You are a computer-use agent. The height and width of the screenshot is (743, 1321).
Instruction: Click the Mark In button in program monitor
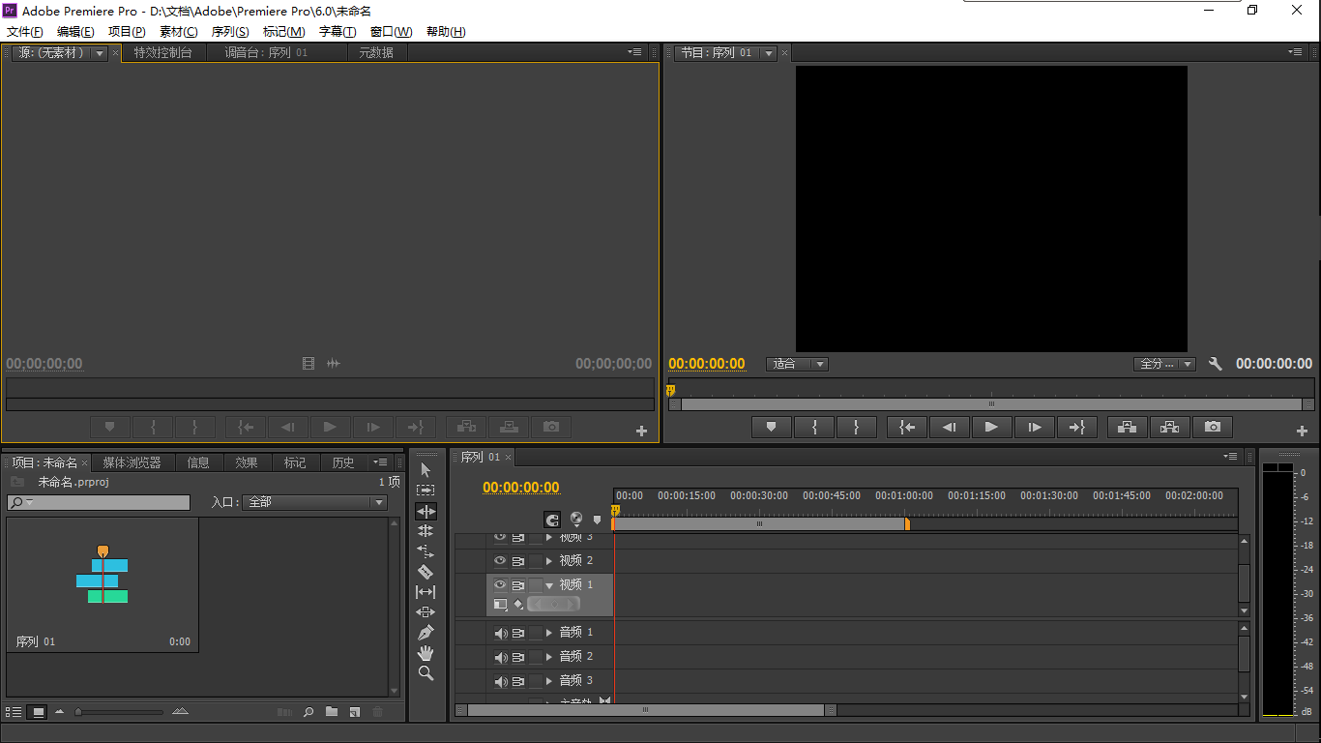tap(814, 427)
